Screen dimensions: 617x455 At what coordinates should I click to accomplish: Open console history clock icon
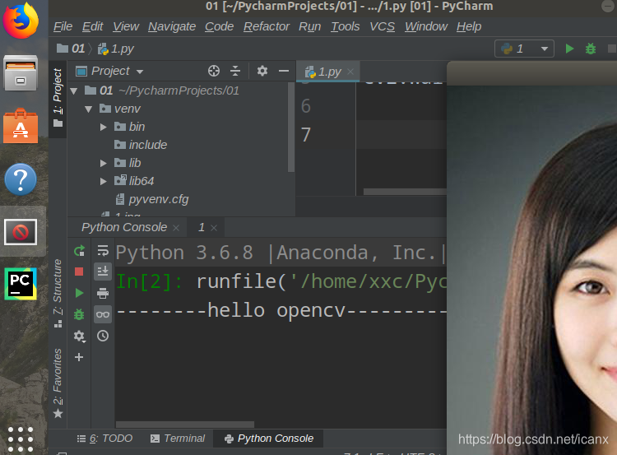(103, 336)
